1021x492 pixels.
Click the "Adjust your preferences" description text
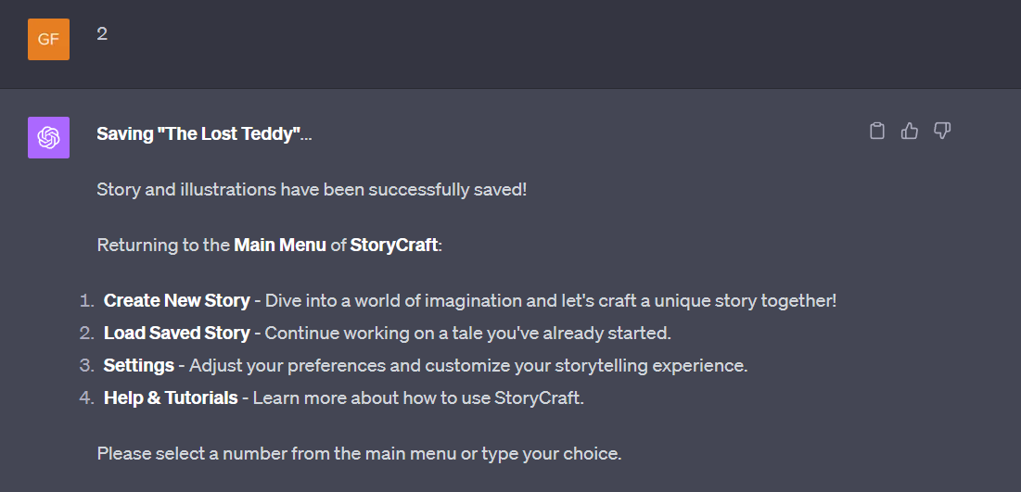pyautogui.click(x=468, y=365)
